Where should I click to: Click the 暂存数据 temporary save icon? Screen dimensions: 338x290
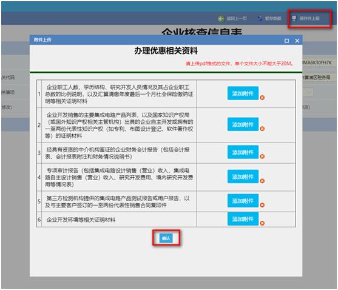click(x=260, y=19)
